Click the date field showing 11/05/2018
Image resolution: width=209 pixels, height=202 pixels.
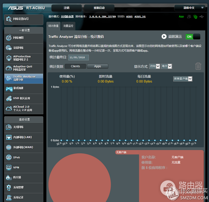78,57
